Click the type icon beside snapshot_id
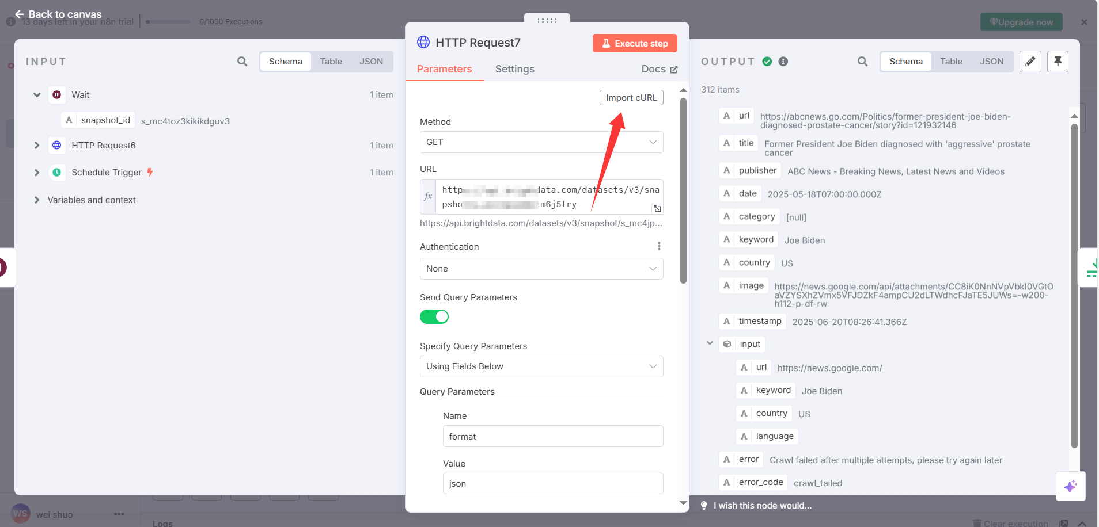The width and height of the screenshot is (1099, 527). click(69, 120)
